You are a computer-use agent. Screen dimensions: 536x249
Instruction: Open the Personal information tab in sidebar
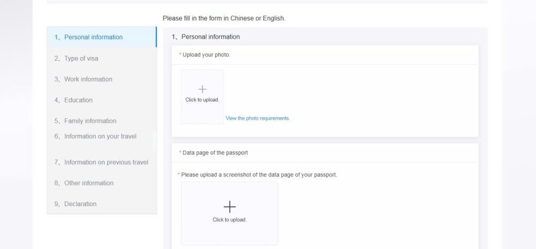93,37
